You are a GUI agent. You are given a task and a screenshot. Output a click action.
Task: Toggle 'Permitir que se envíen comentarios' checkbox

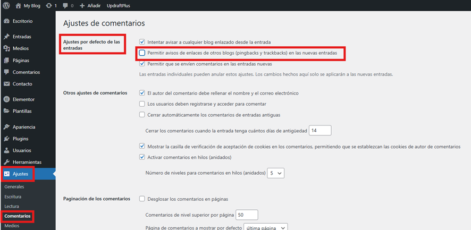tap(142, 64)
